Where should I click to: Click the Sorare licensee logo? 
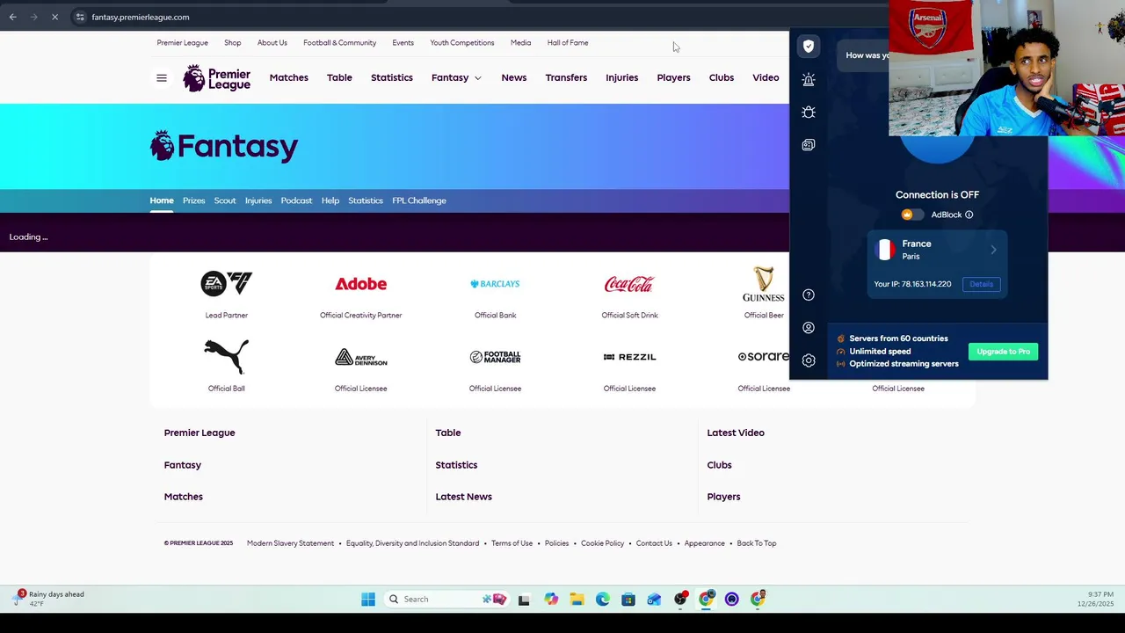pyautogui.click(x=763, y=357)
